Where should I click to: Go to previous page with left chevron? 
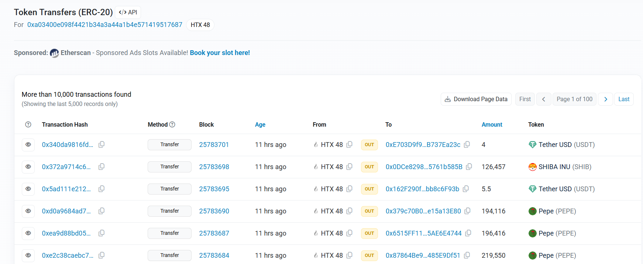pyautogui.click(x=544, y=99)
